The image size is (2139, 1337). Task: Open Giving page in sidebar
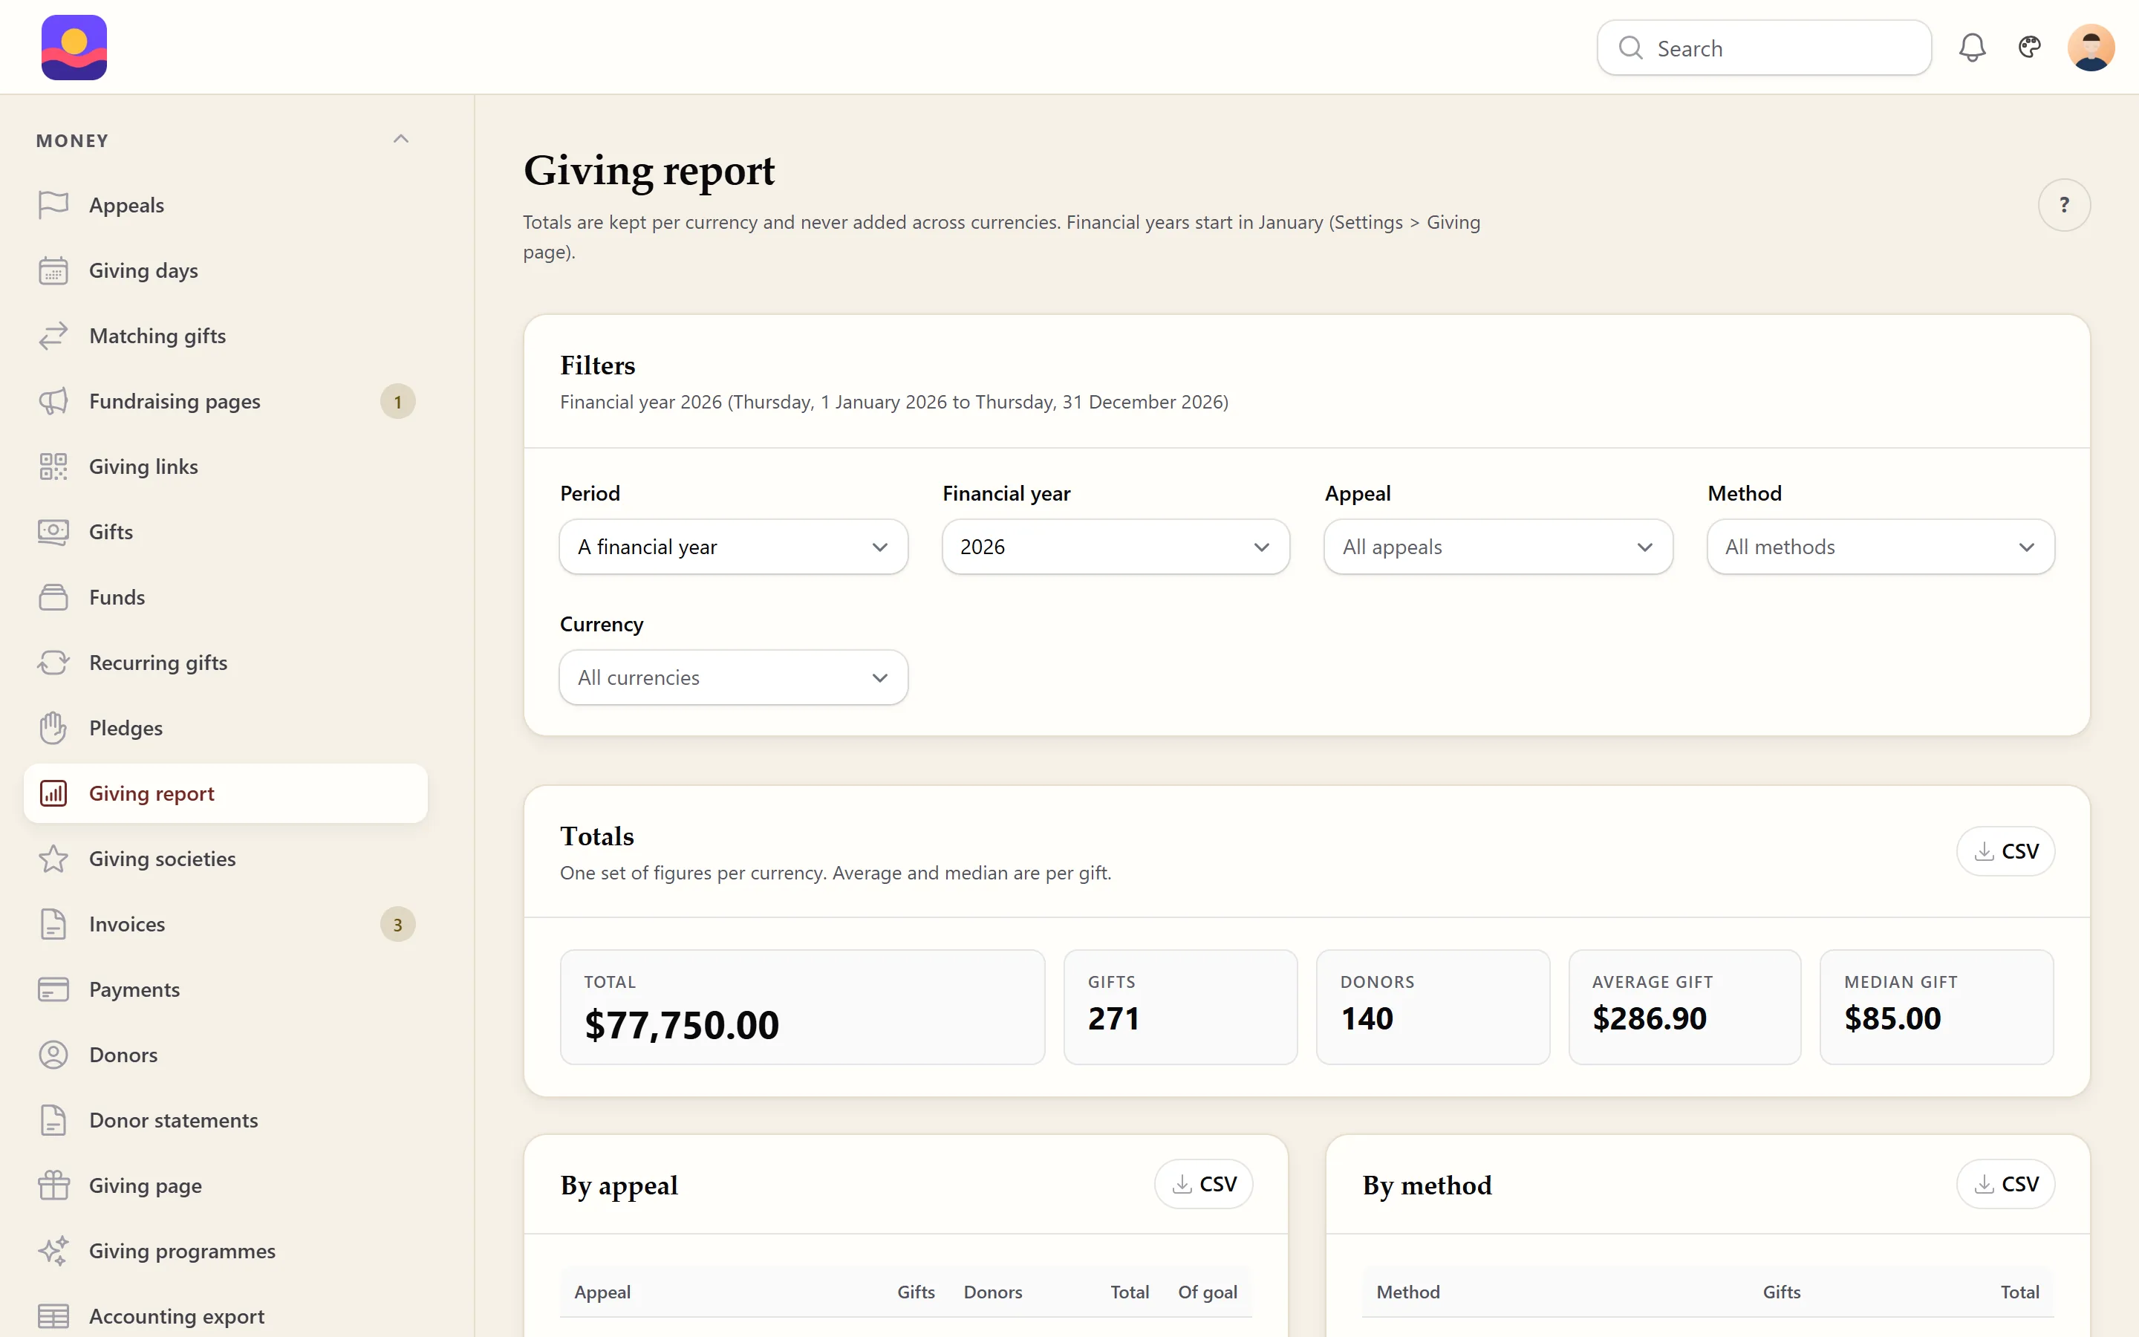click(x=225, y=1185)
